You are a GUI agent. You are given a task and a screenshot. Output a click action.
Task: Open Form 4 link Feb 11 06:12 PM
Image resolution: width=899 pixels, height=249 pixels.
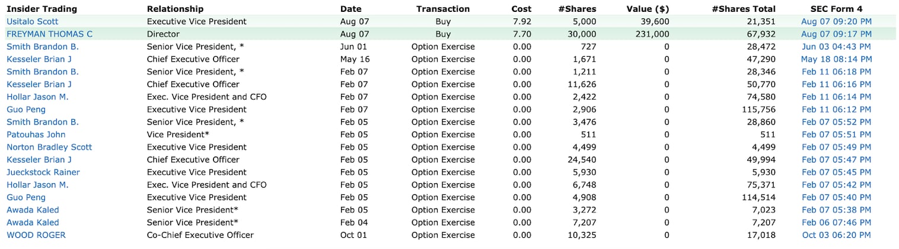click(836, 110)
